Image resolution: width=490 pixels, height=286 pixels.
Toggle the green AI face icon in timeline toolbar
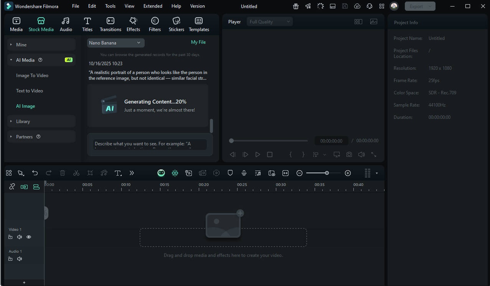(161, 173)
